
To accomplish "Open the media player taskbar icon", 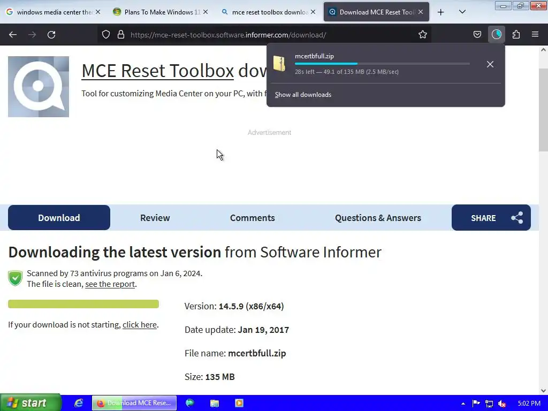I will (x=239, y=403).
